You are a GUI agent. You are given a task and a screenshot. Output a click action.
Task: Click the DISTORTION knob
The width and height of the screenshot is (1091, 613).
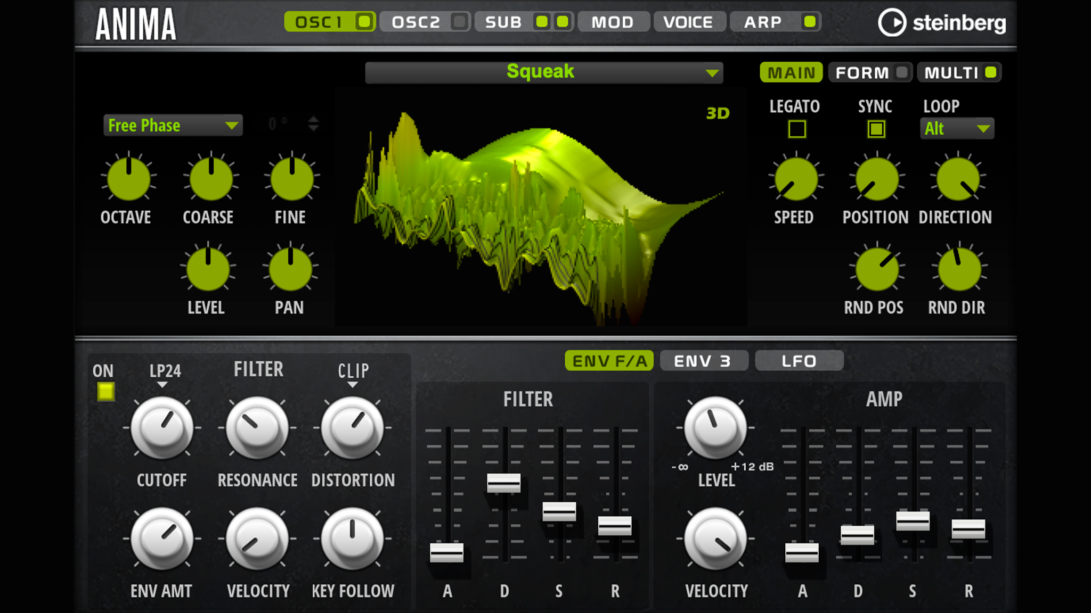352,428
